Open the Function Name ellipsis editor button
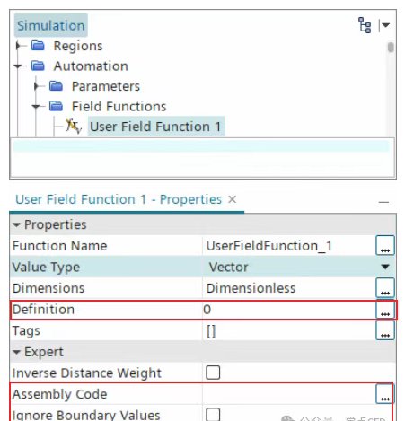 pyautogui.click(x=385, y=245)
